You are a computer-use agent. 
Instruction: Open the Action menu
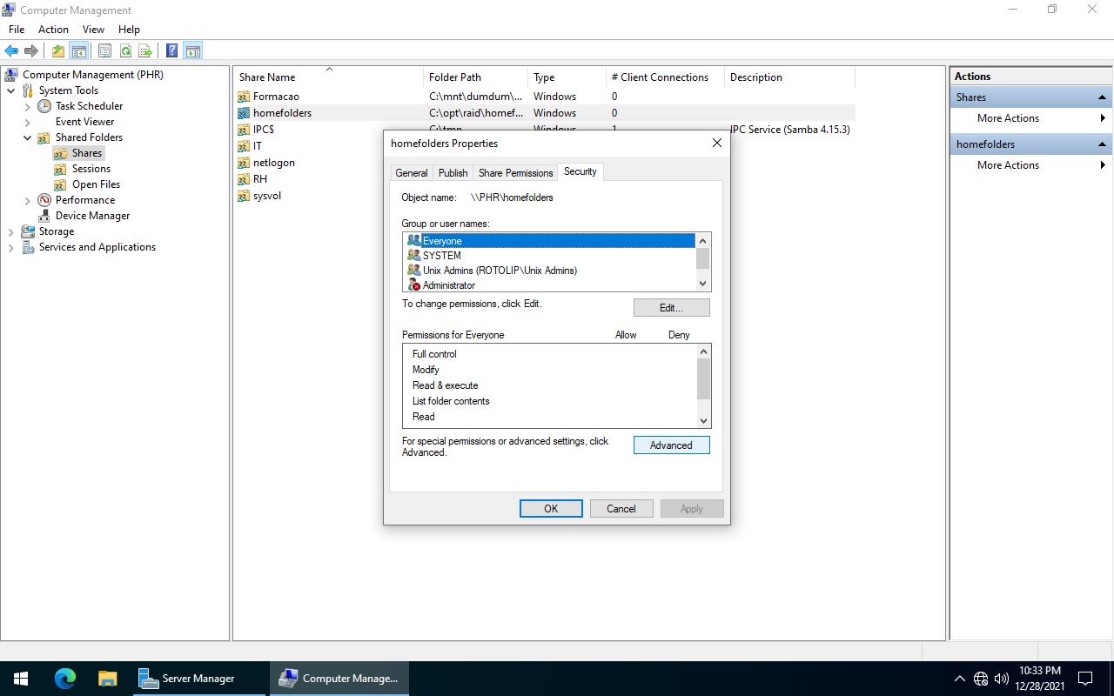[x=53, y=30]
